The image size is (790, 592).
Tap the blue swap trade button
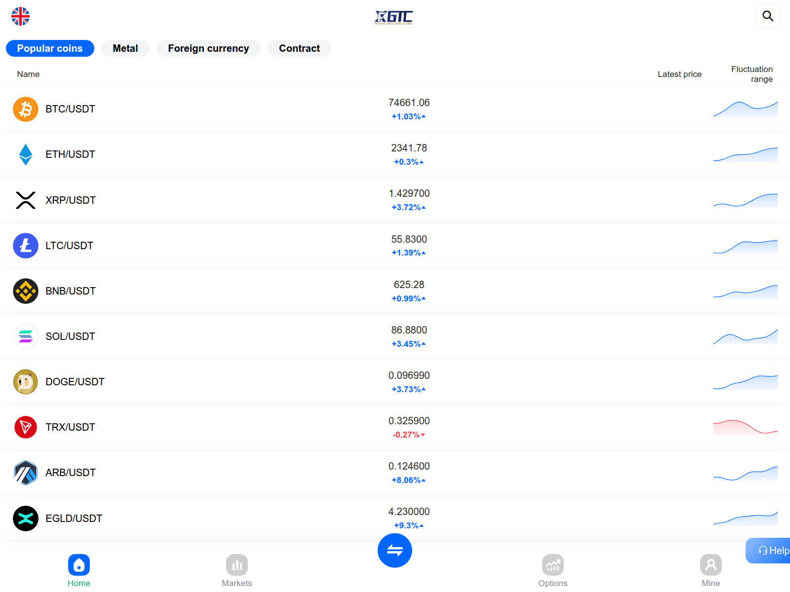pyautogui.click(x=395, y=550)
